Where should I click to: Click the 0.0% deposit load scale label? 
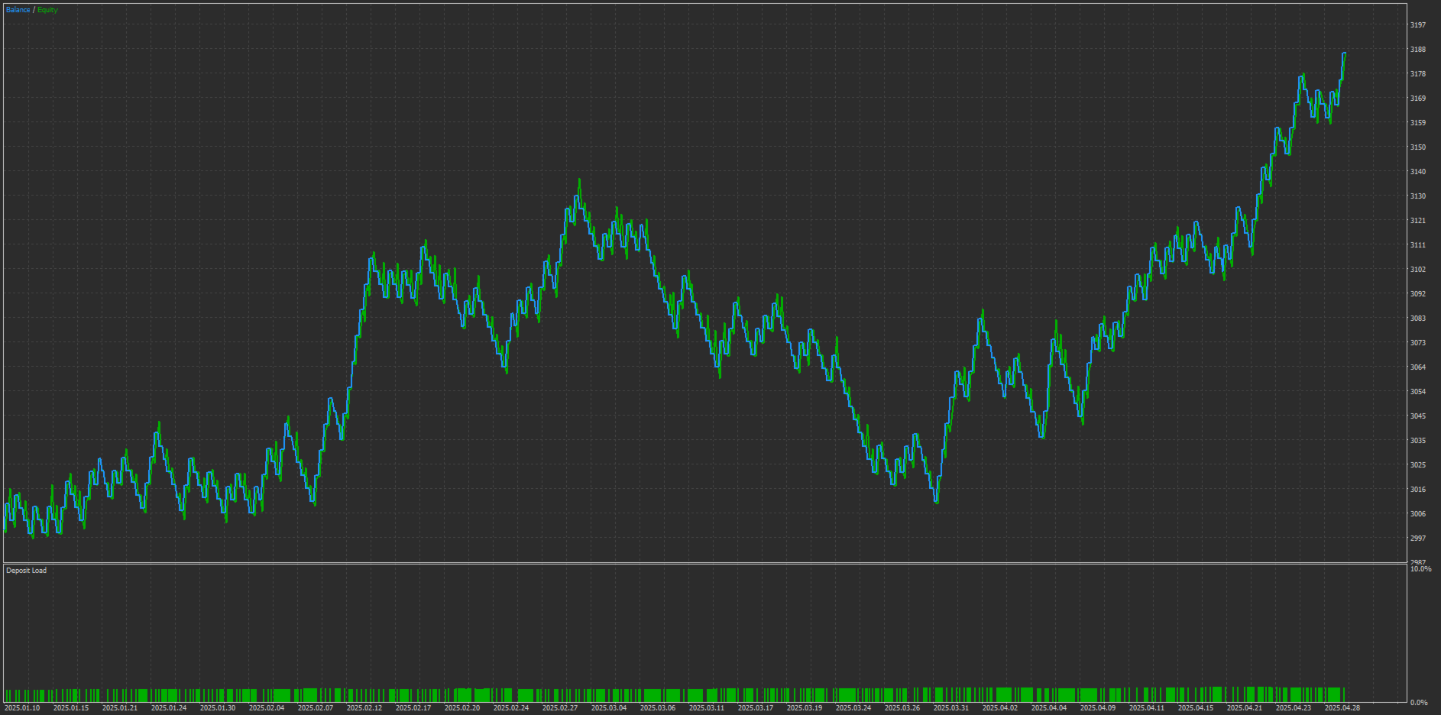1419,703
